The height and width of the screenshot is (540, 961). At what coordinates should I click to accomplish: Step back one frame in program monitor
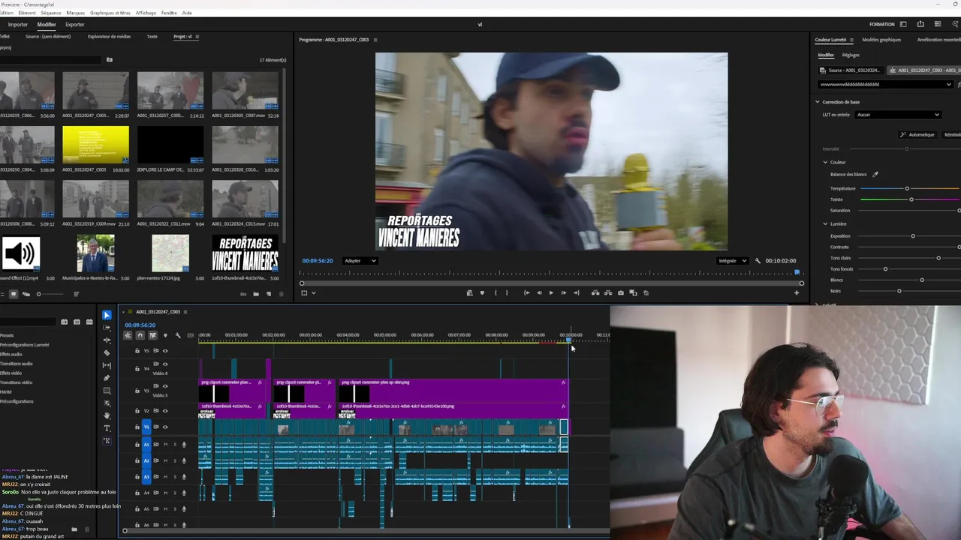coord(539,293)
